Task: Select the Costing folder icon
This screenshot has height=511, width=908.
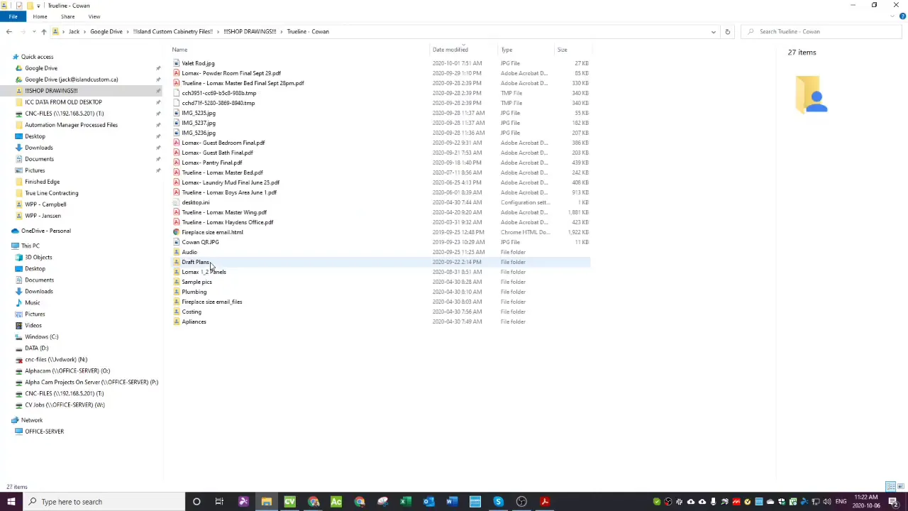Action: pos(177,312)
